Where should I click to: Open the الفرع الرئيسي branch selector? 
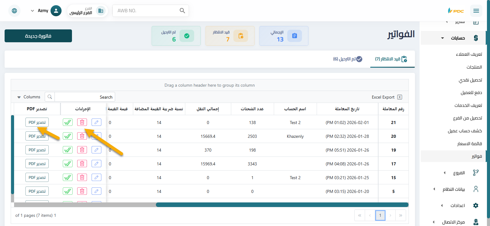click(87, 11)
